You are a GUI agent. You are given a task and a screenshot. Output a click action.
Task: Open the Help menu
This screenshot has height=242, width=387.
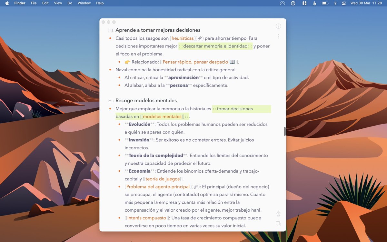[x=100, y=3]
